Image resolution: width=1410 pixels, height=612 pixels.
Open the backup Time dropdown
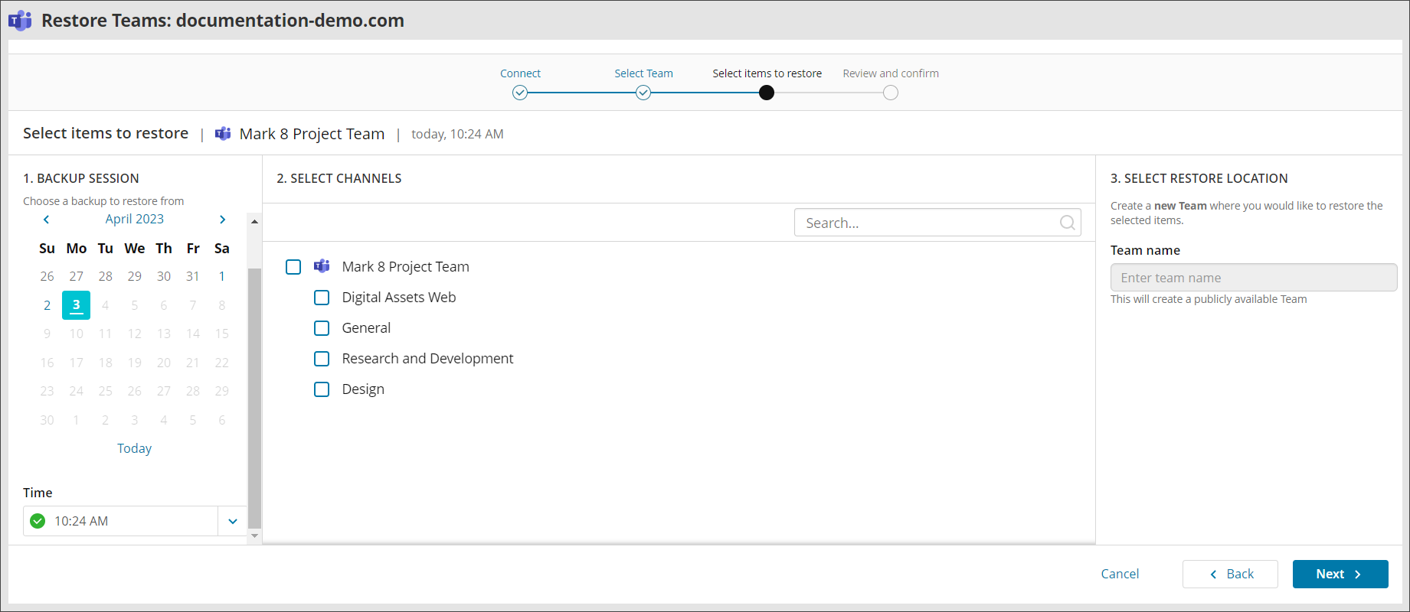tap(233, 521)
